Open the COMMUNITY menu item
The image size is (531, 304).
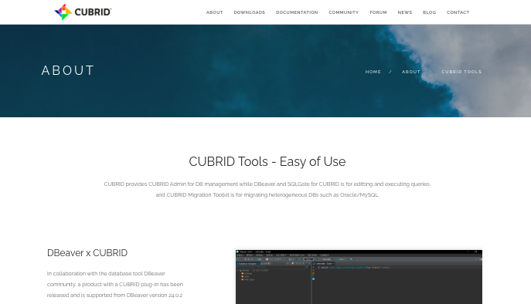point(343,12)
